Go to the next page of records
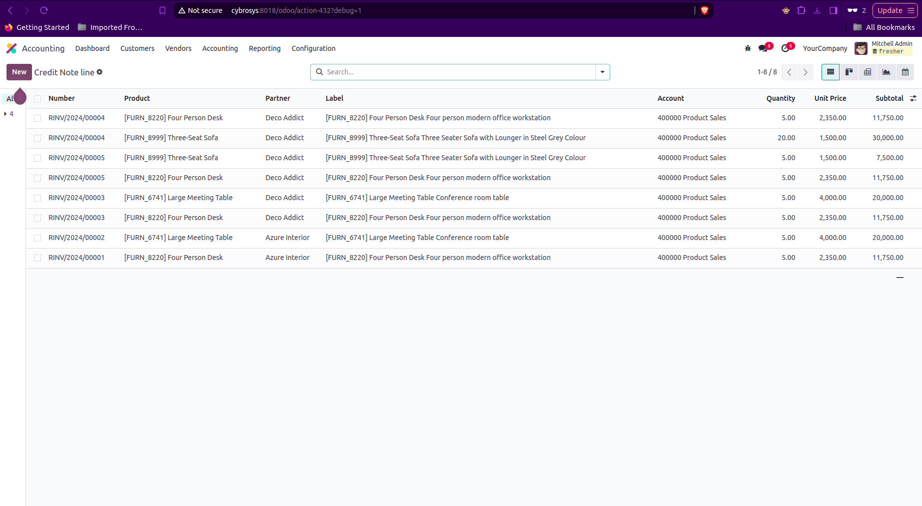This screenshot has height=506, width=922. (805, 72)
